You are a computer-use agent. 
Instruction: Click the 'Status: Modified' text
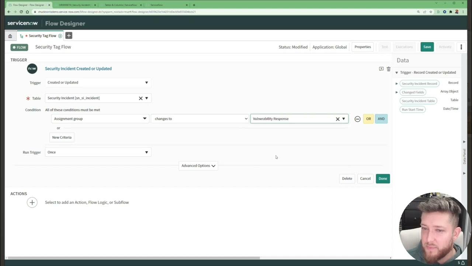293,47
